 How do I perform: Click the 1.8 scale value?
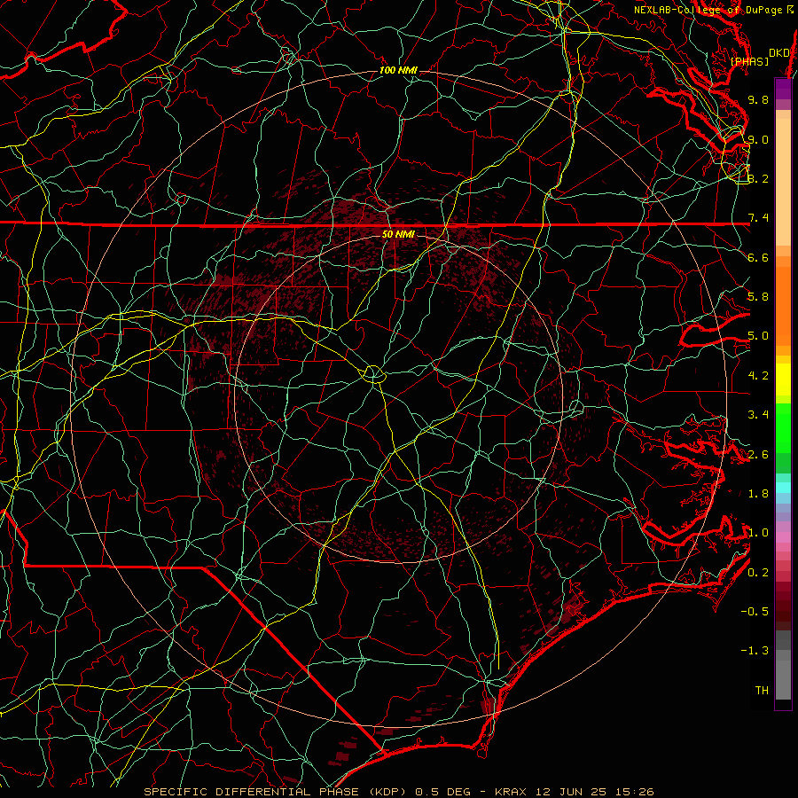click(758, 494)
